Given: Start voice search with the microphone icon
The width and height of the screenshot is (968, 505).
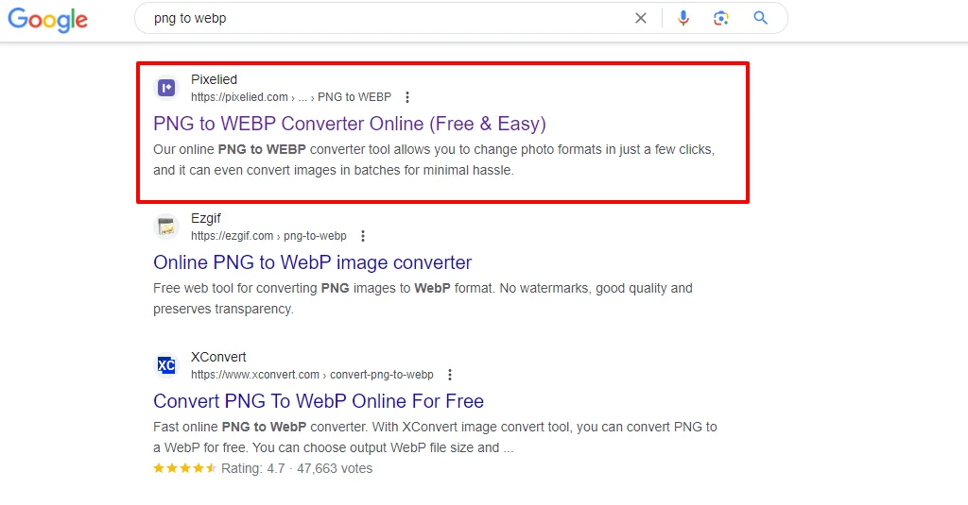Looking at the screenshot, I should [x=683, y=19].
